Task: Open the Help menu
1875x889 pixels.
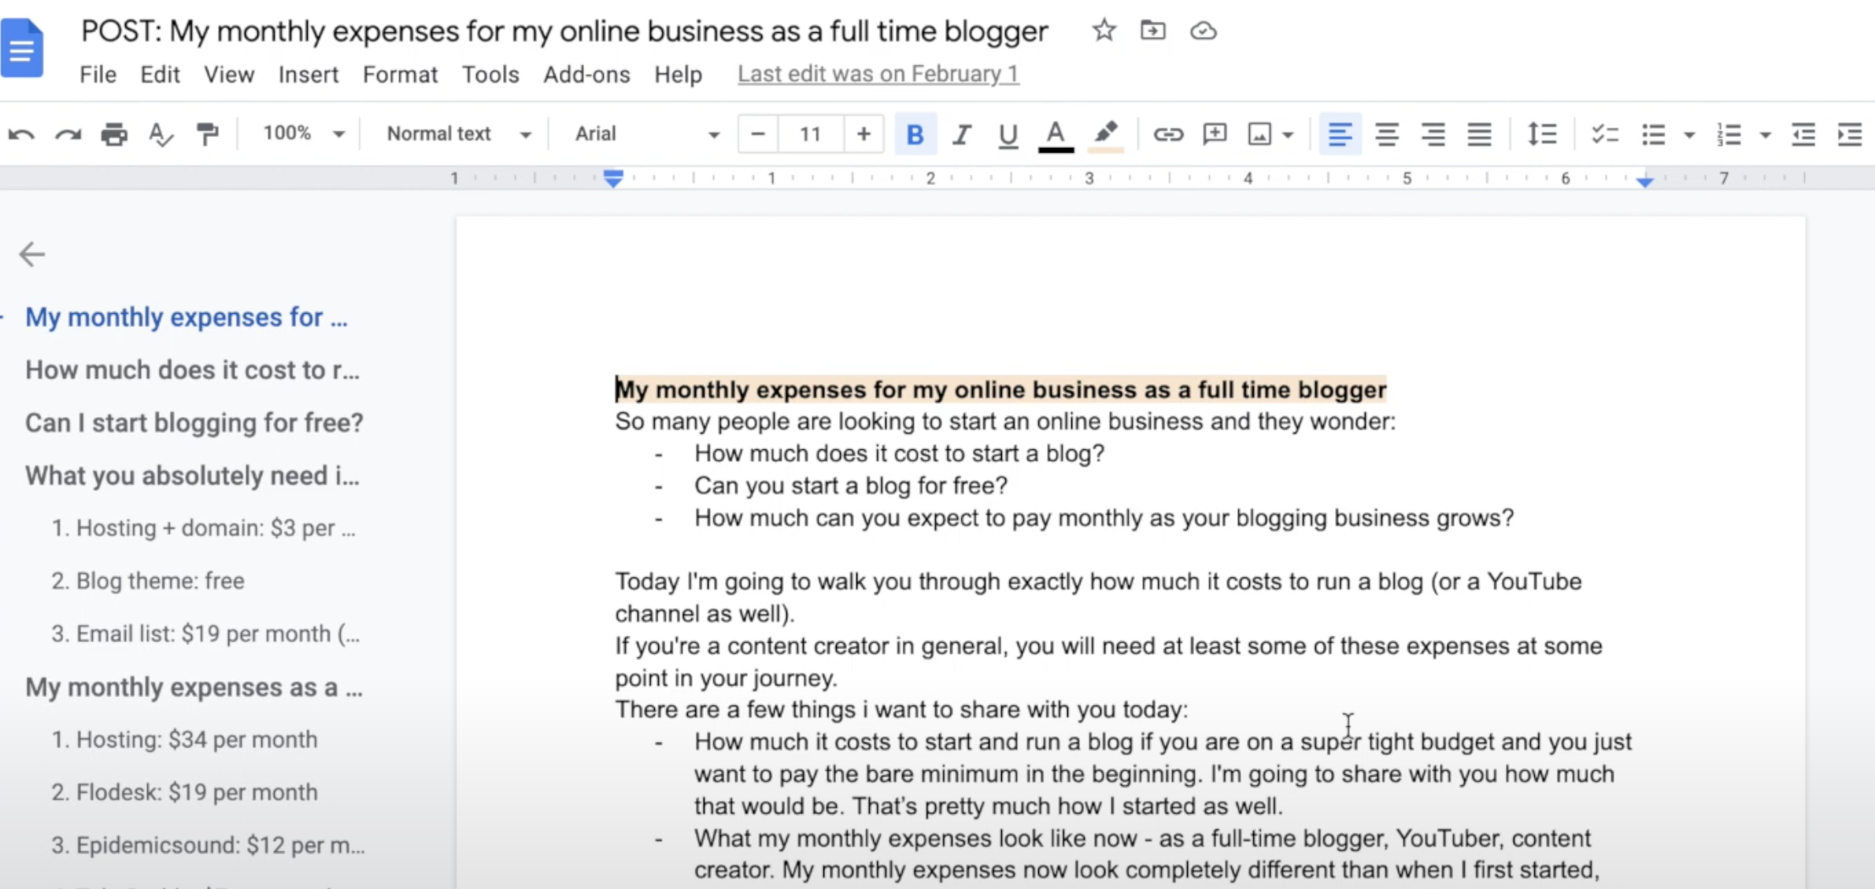Action: pos(678,75)
